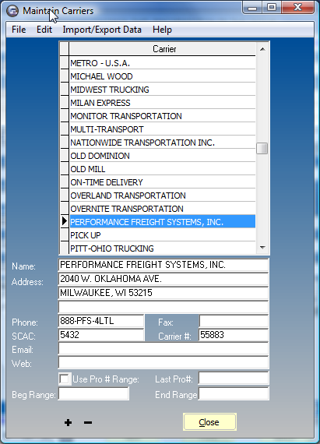Click the plus icon to add carrier
Screen dimensions: 320x444
point(68,422)
